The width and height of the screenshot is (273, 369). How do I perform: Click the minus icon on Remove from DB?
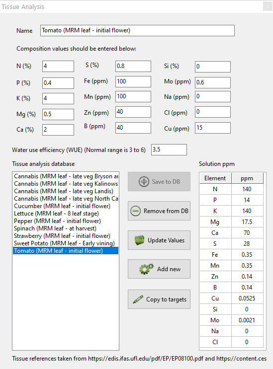[x=136, y=211]
